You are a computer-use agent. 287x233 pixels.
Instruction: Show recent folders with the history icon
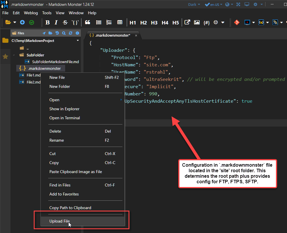coord(57,33)
